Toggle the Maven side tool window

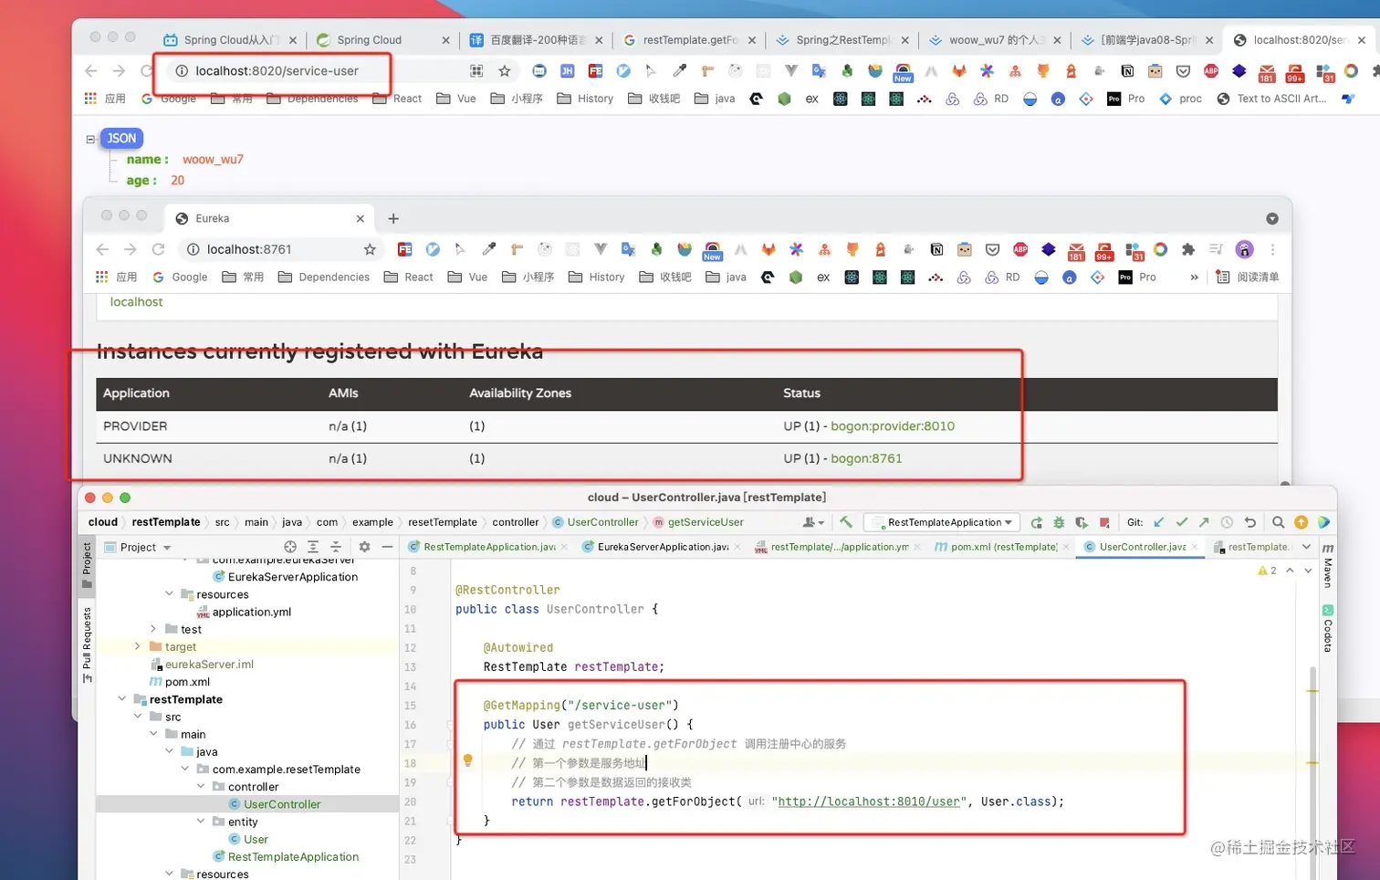click(x=1327, y=567)
